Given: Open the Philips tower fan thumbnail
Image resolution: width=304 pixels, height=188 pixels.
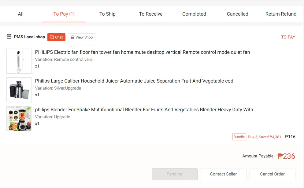Looking at the screenshot, I should pos(19,61).
